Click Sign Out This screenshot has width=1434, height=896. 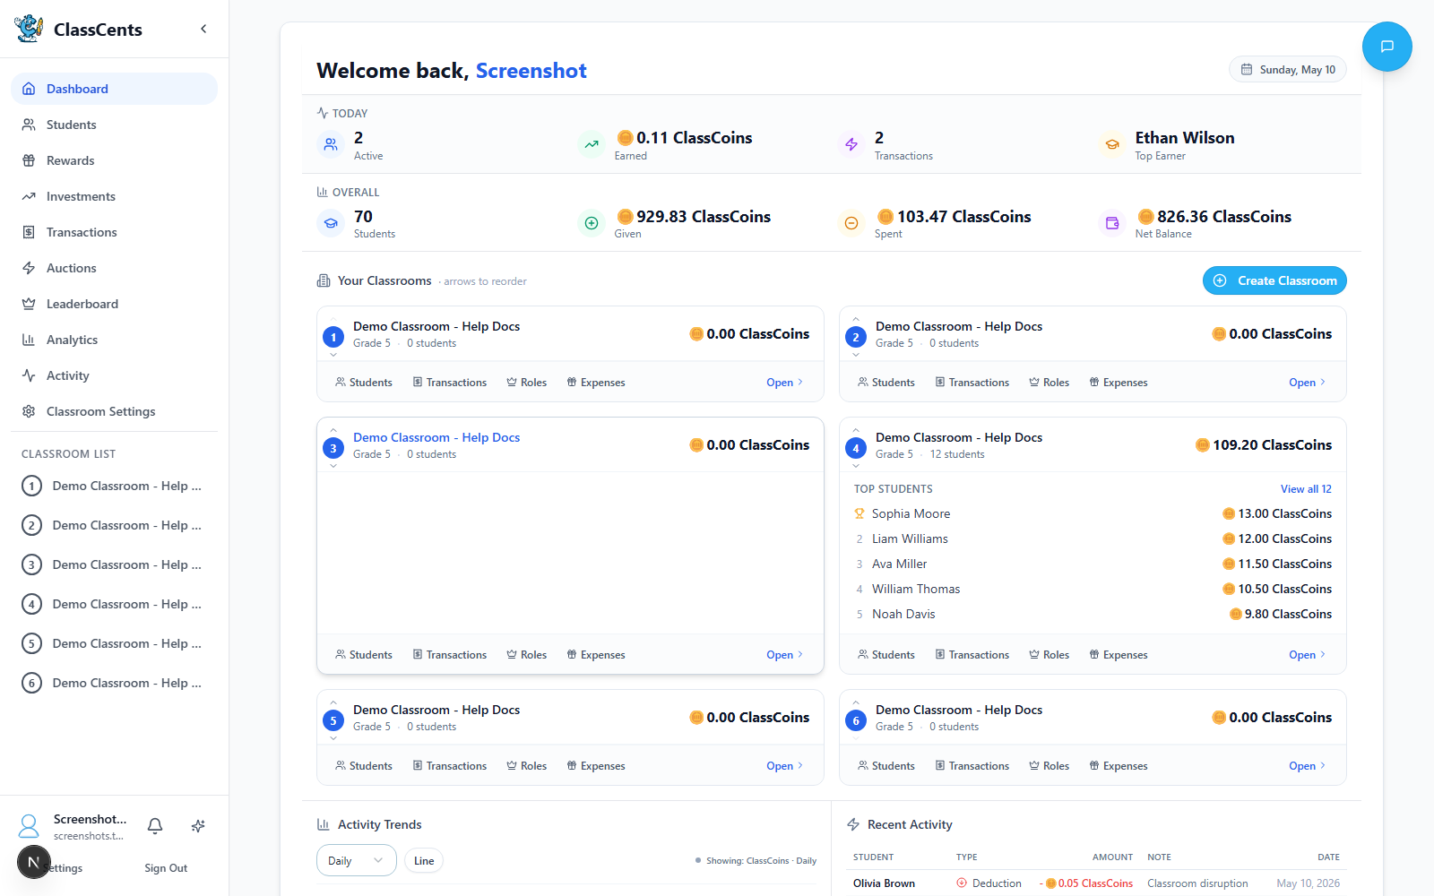click(x=166, y=868)
